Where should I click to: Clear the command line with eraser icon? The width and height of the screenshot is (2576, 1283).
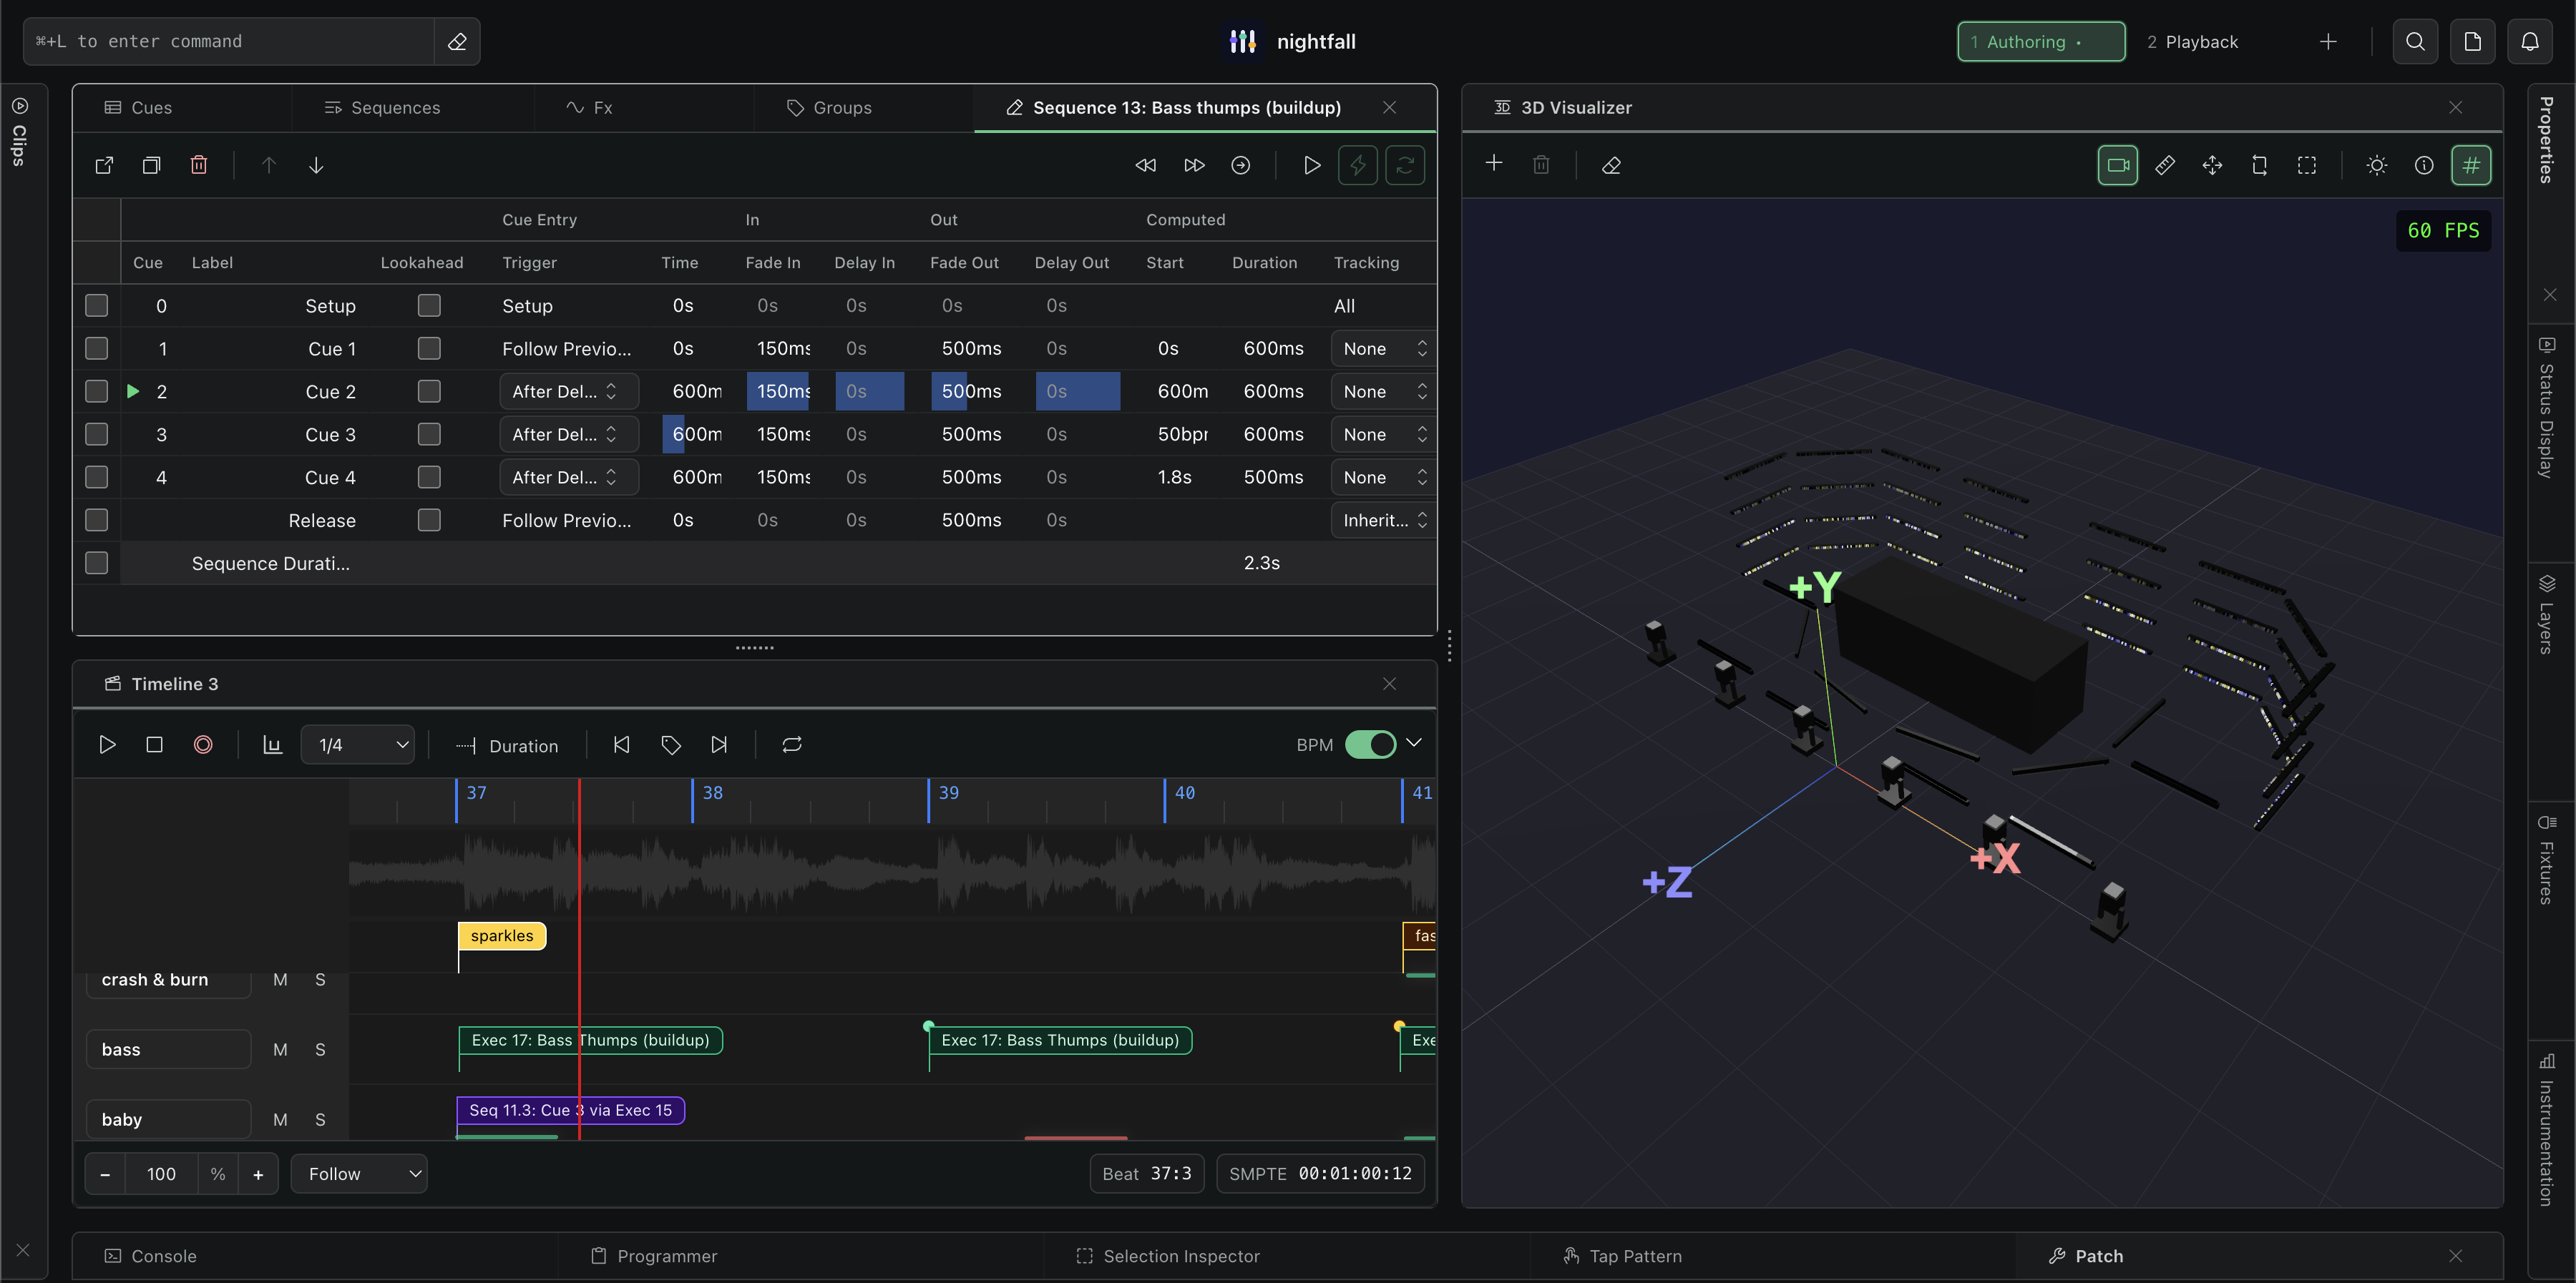pyautogui.click(x=457, y=41)
